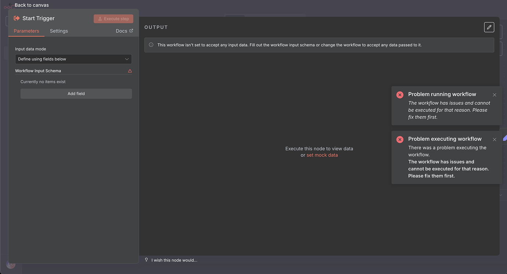Click the pencil icon to edit output data
The width and height of the screenshot is (507, 274).
click(x=489, y=27)
